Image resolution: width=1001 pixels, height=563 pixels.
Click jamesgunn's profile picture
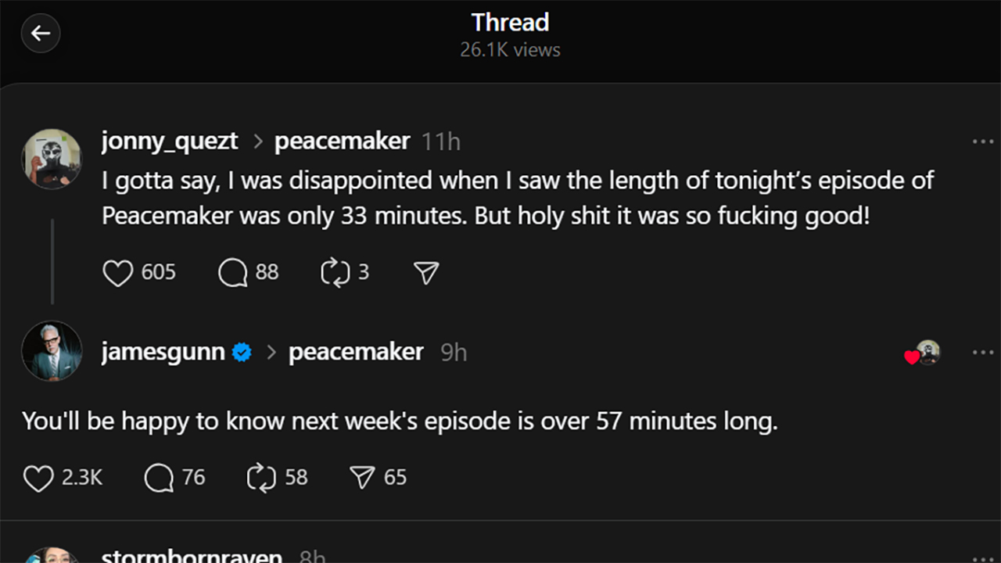point(52,351)
